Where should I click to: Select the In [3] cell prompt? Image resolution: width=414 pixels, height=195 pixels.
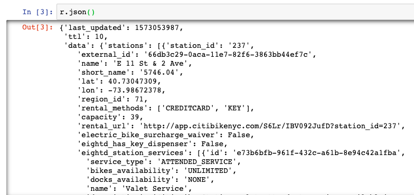38,12
